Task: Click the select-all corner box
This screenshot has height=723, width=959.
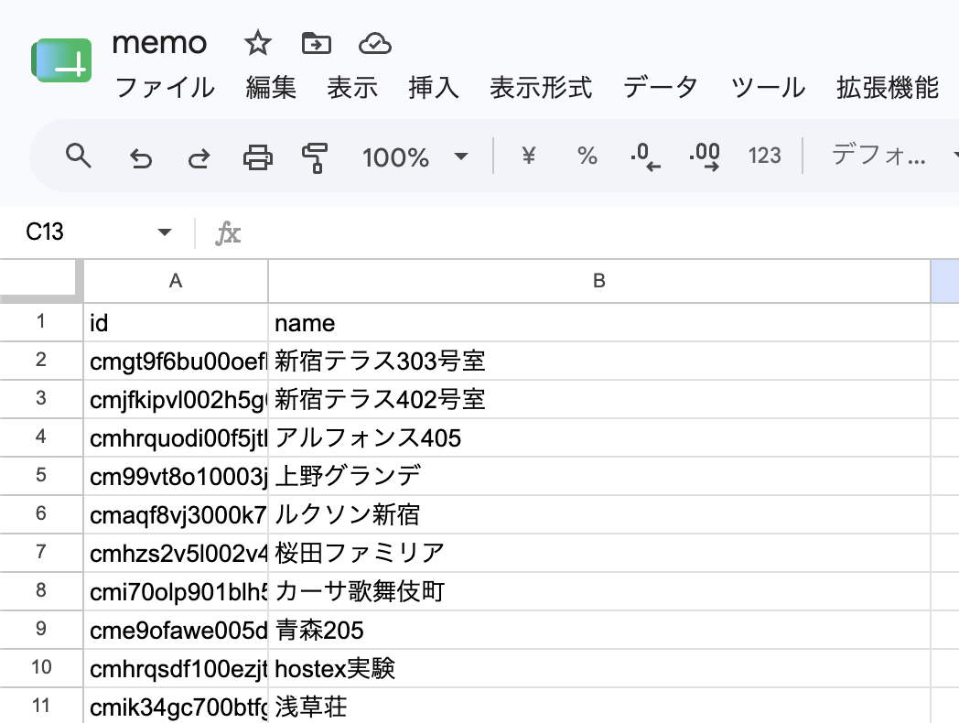Action: click(41, 281)
